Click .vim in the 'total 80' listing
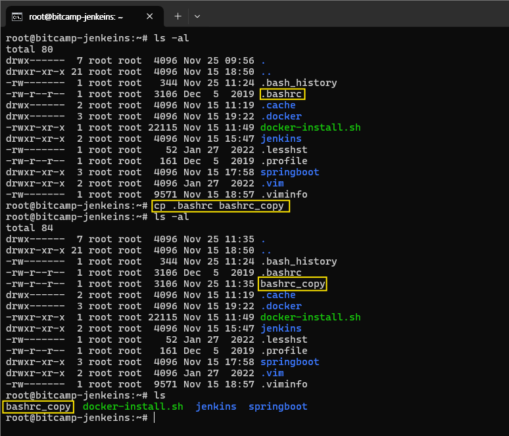 tap(272, 183)
